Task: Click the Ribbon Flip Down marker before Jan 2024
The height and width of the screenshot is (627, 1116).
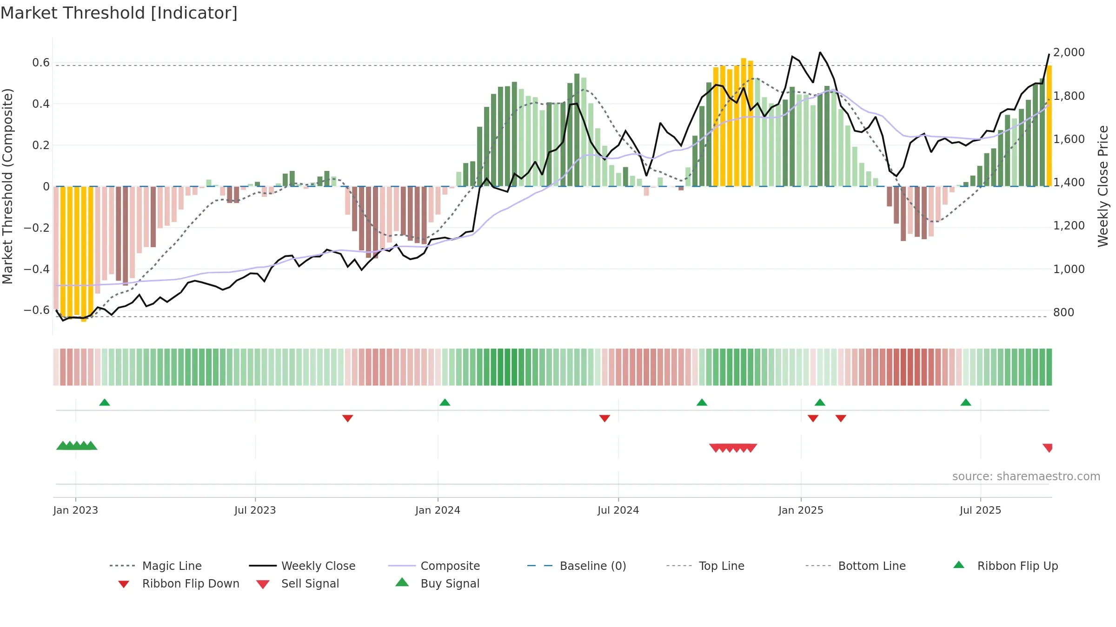Action: [347, 418]
